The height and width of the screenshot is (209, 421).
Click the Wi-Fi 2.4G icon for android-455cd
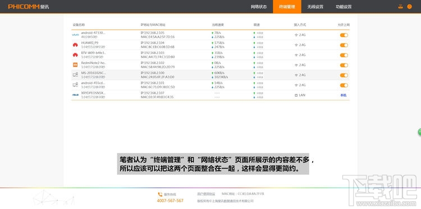(x=296, y=85)
